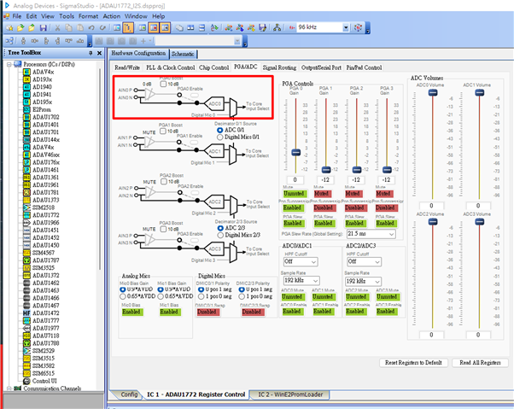The width and height of the screenshot is (514, 409).
Task: Click first icon in alignment toolbar row
Action: click(9, 41)
